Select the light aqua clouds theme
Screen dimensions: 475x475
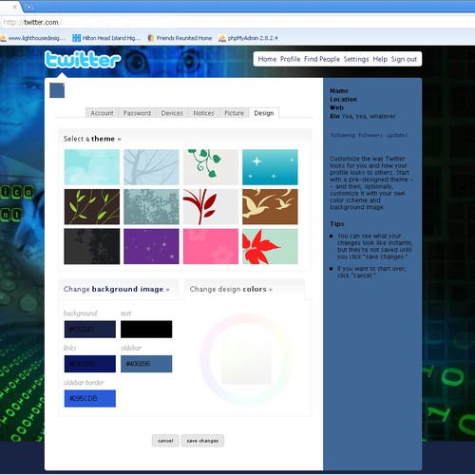(x=92, y=167)
